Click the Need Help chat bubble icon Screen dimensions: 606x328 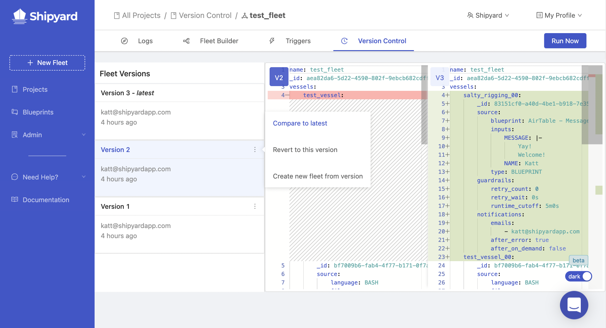pyautogui.click(x=15, y=177)
